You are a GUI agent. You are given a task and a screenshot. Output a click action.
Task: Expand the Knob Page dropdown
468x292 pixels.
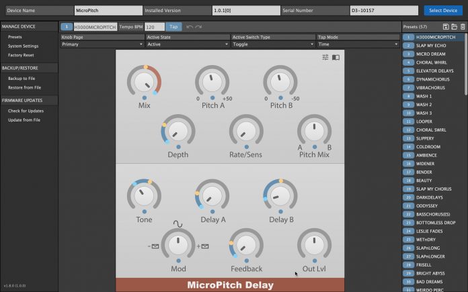(102, 44)
